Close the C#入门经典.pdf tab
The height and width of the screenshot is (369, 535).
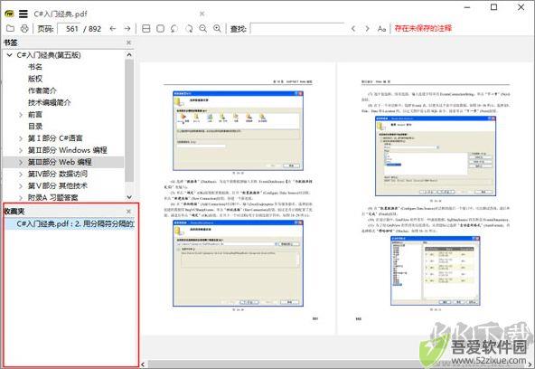point(202,14)
